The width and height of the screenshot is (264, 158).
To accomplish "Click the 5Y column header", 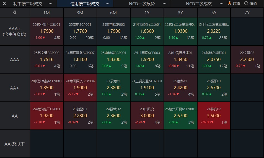I will (214, 13).
